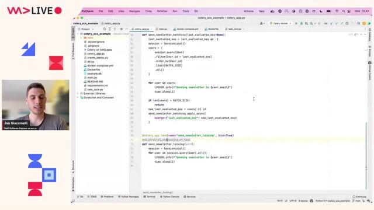Click the battery status icon

coord(328,11)
